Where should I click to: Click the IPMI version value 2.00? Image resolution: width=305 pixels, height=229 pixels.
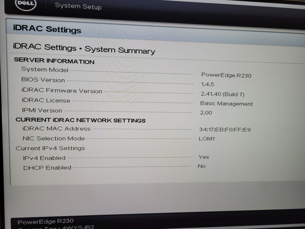[x=206, y=113]
